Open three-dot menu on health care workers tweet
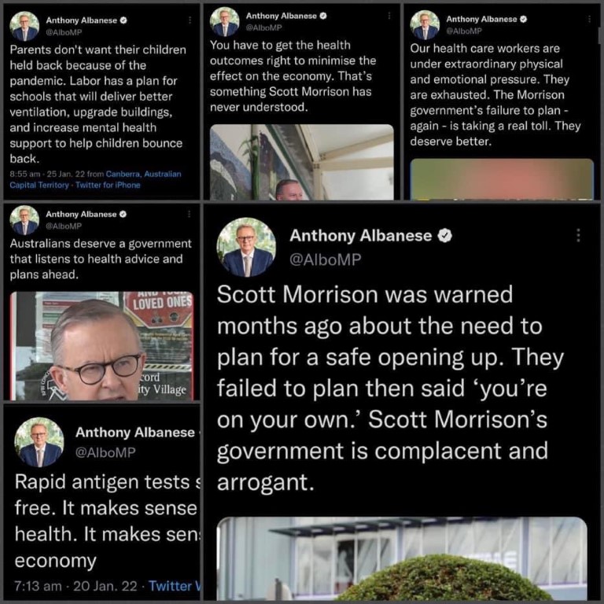The width and height of the screenshot is (604, 604). point(589,19)
